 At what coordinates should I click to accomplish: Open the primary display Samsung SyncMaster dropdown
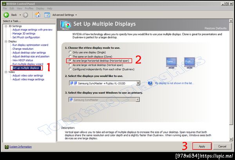[x=104, y=100]
